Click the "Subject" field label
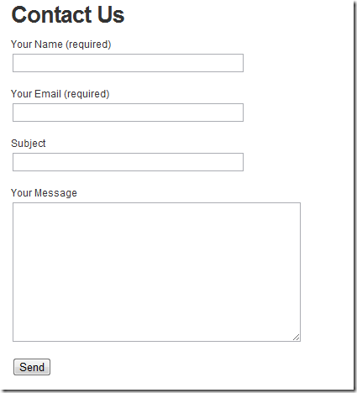 (29, 144)
